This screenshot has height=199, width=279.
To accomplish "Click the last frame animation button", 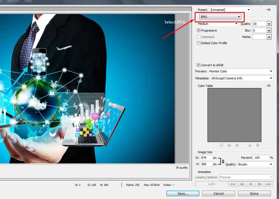I will 269,184.
